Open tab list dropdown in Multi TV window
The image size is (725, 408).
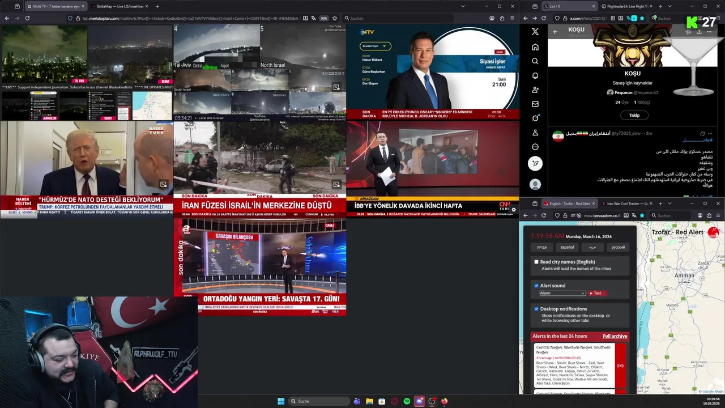463,6
